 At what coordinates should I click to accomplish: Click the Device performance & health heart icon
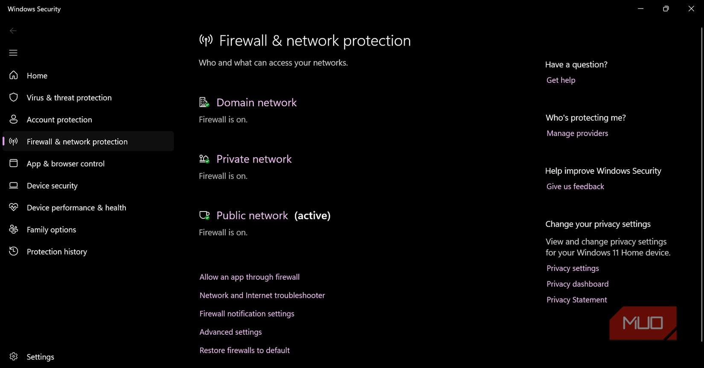click(13, 207)
